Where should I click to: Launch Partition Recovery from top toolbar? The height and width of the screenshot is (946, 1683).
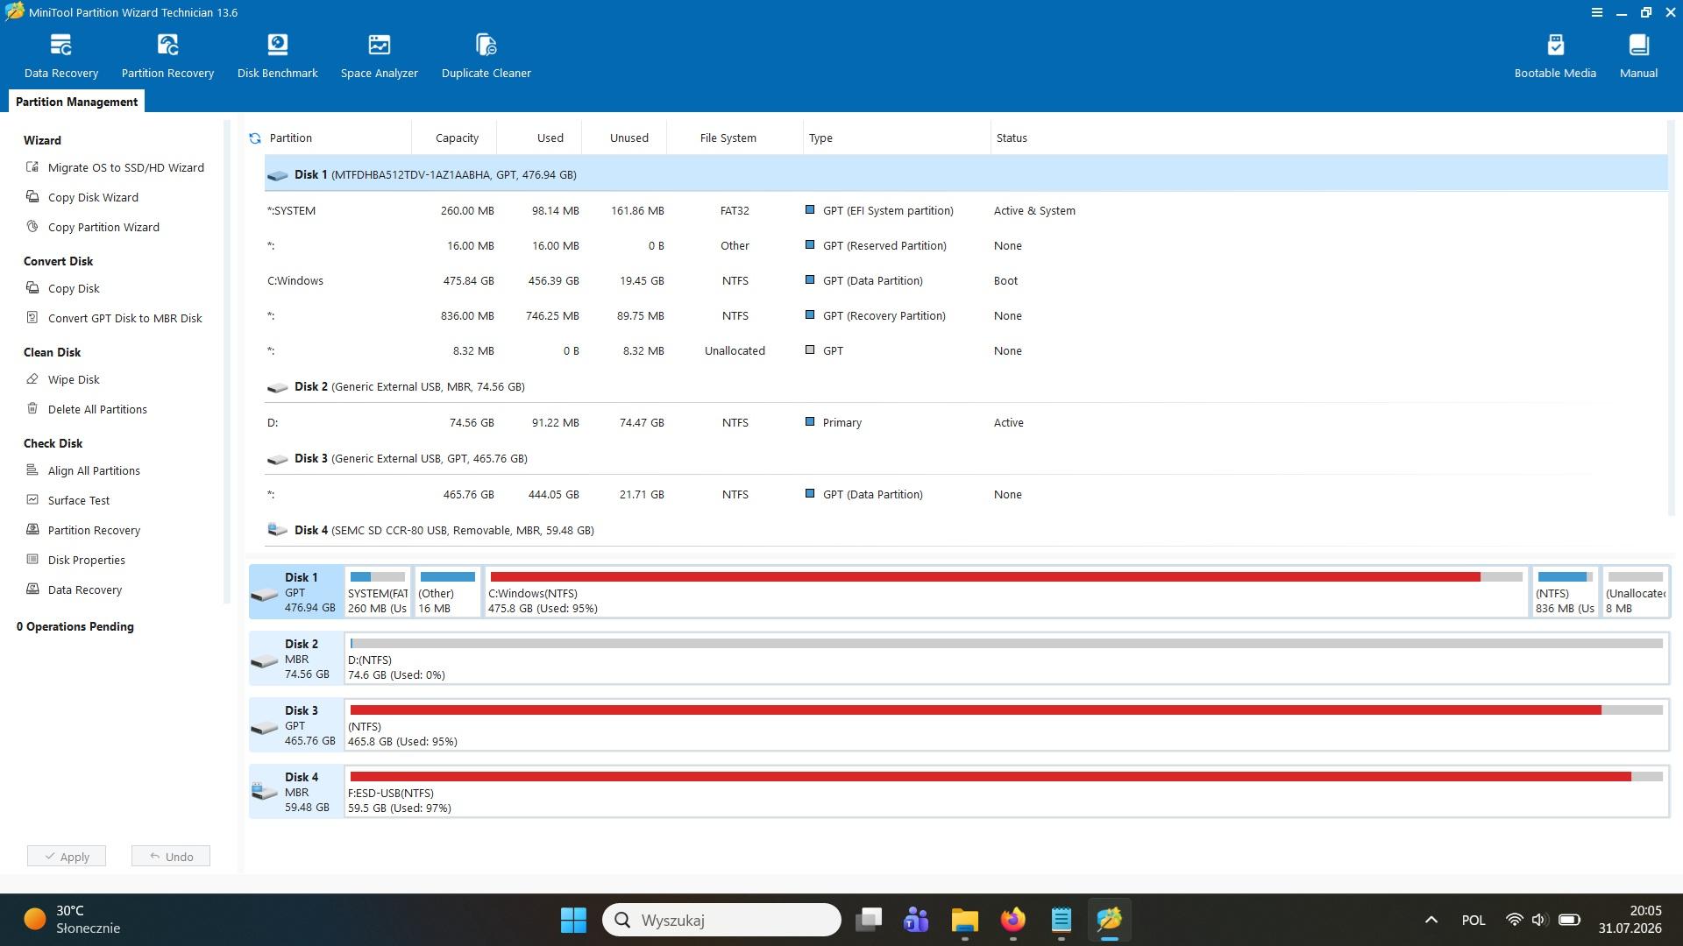167,56
